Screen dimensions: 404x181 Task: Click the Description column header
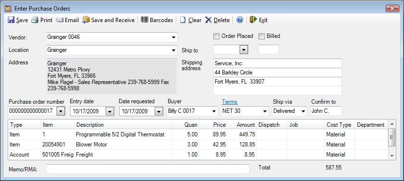pos(123,125)
